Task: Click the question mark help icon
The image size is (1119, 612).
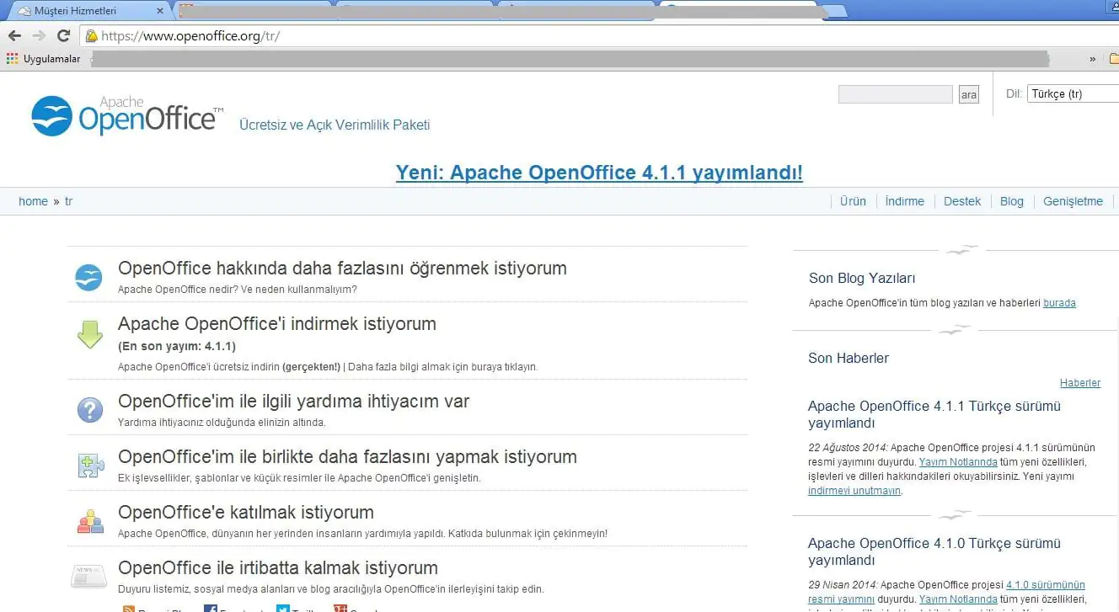Action: coord(89,410)
